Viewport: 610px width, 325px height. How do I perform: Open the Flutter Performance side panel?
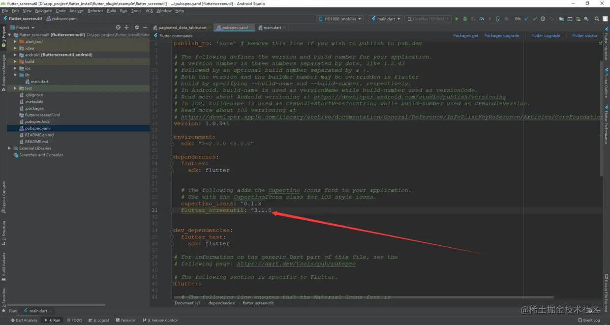(x=607, y=125)
